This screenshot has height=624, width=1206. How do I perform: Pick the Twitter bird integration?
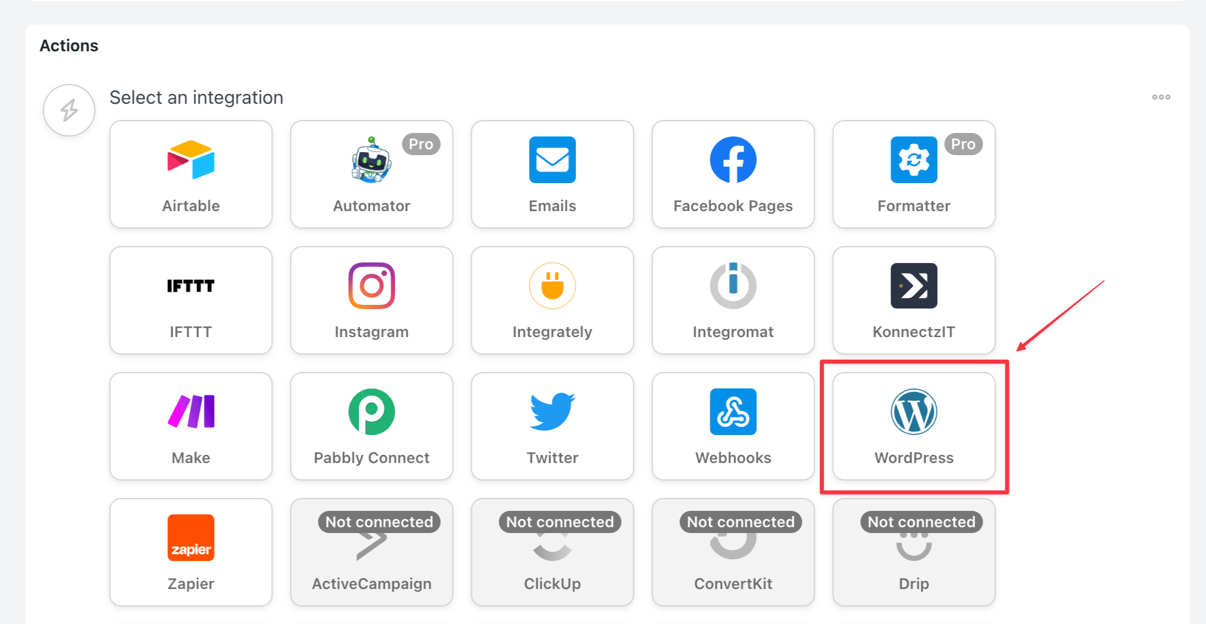(552, 426)
